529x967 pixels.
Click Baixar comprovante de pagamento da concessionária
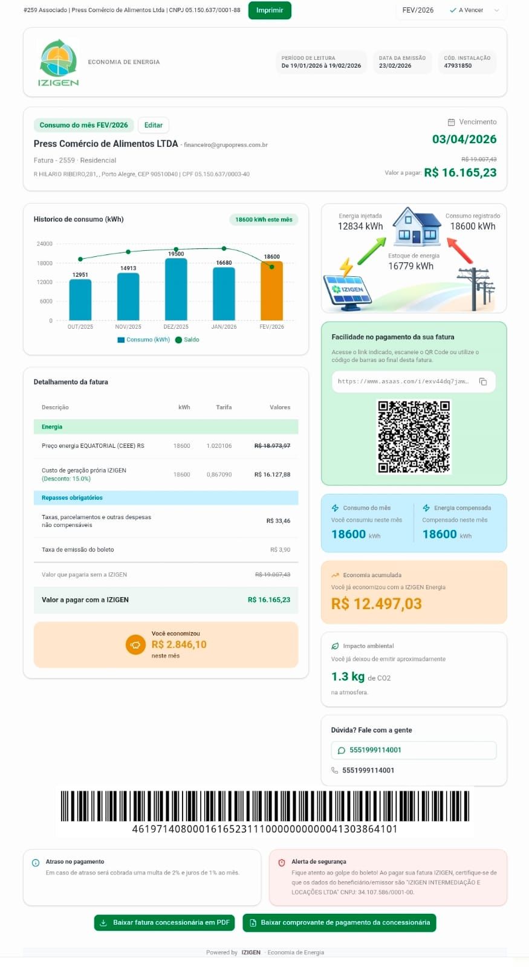(x=339, y=923)
